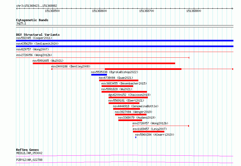Click the chr3:151368423..151368882 coordinate label
Screen dimensions: 241x166
(x=37, y=6)
